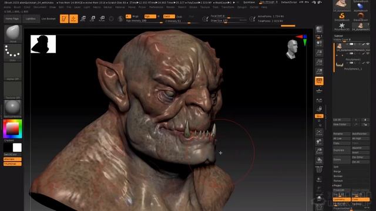Toggle the Zadd sculpt mode

tap(169, 16)
